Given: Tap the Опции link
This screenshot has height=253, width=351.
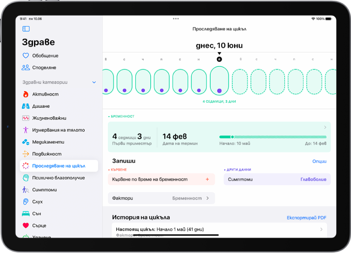Looking at the screenshot, I should click(319, 161).
